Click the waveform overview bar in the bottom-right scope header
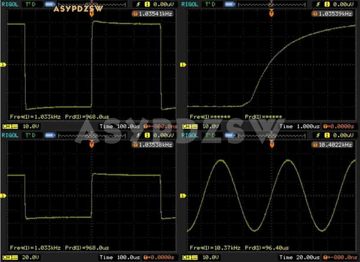 click(272, 135)
